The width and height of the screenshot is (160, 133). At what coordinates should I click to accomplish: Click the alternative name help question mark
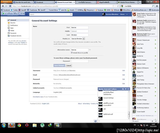[90, 50]
